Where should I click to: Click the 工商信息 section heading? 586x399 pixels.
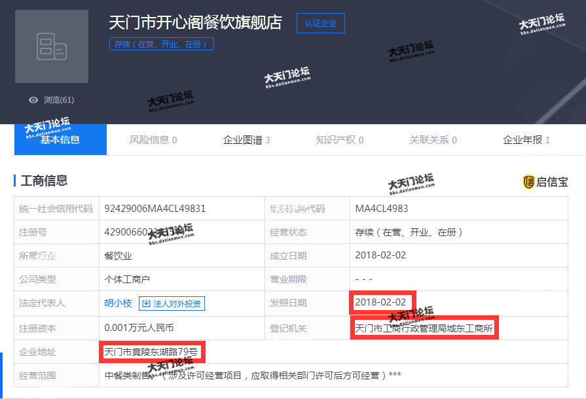44,181
